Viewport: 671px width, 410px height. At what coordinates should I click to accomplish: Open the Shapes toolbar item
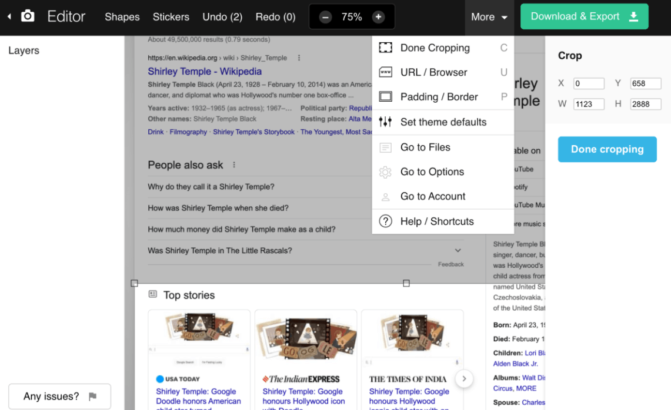pos(122,17)
